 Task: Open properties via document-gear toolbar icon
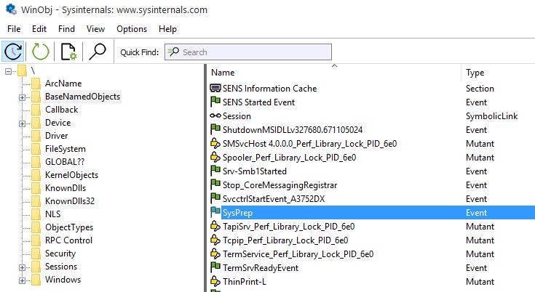coord(69,52)
